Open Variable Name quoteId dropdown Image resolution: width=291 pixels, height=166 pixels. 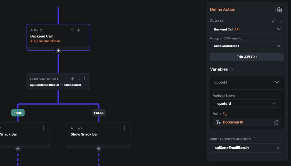pyautogui.click(x=247, y=104)
